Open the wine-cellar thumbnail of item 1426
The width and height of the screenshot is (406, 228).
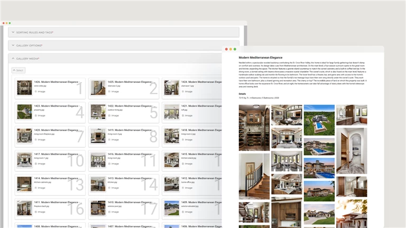pos(24,88)
